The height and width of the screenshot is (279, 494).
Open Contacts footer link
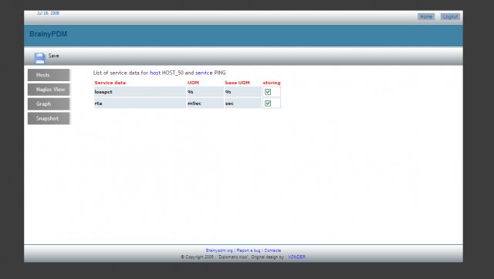tap(272, 250)
